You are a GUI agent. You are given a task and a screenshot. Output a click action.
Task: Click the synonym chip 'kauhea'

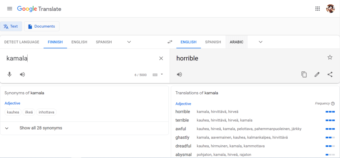click(x=13, y=112)
